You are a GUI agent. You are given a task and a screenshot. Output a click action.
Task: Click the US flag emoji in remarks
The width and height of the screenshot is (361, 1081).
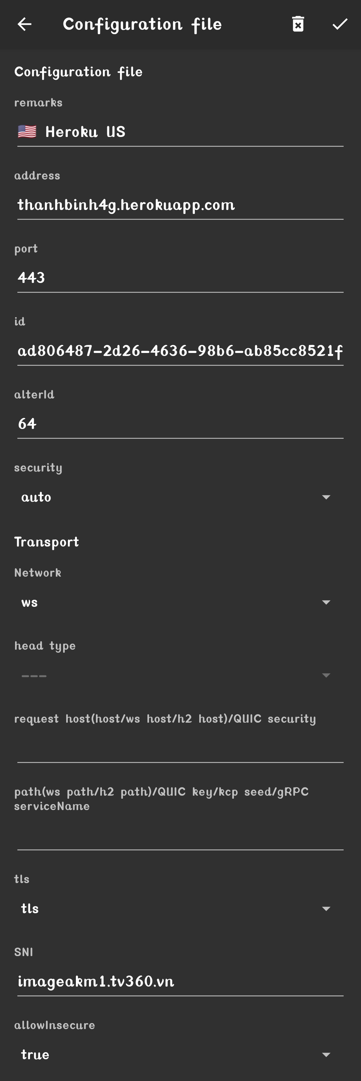coord(27,131)
